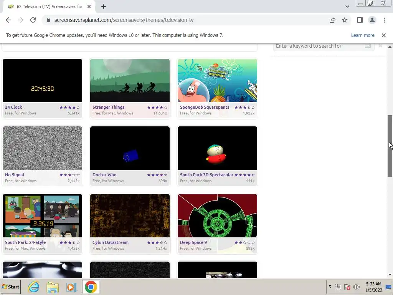
Task: Click Cylon Datastream star rating
Action: [157, 243]
